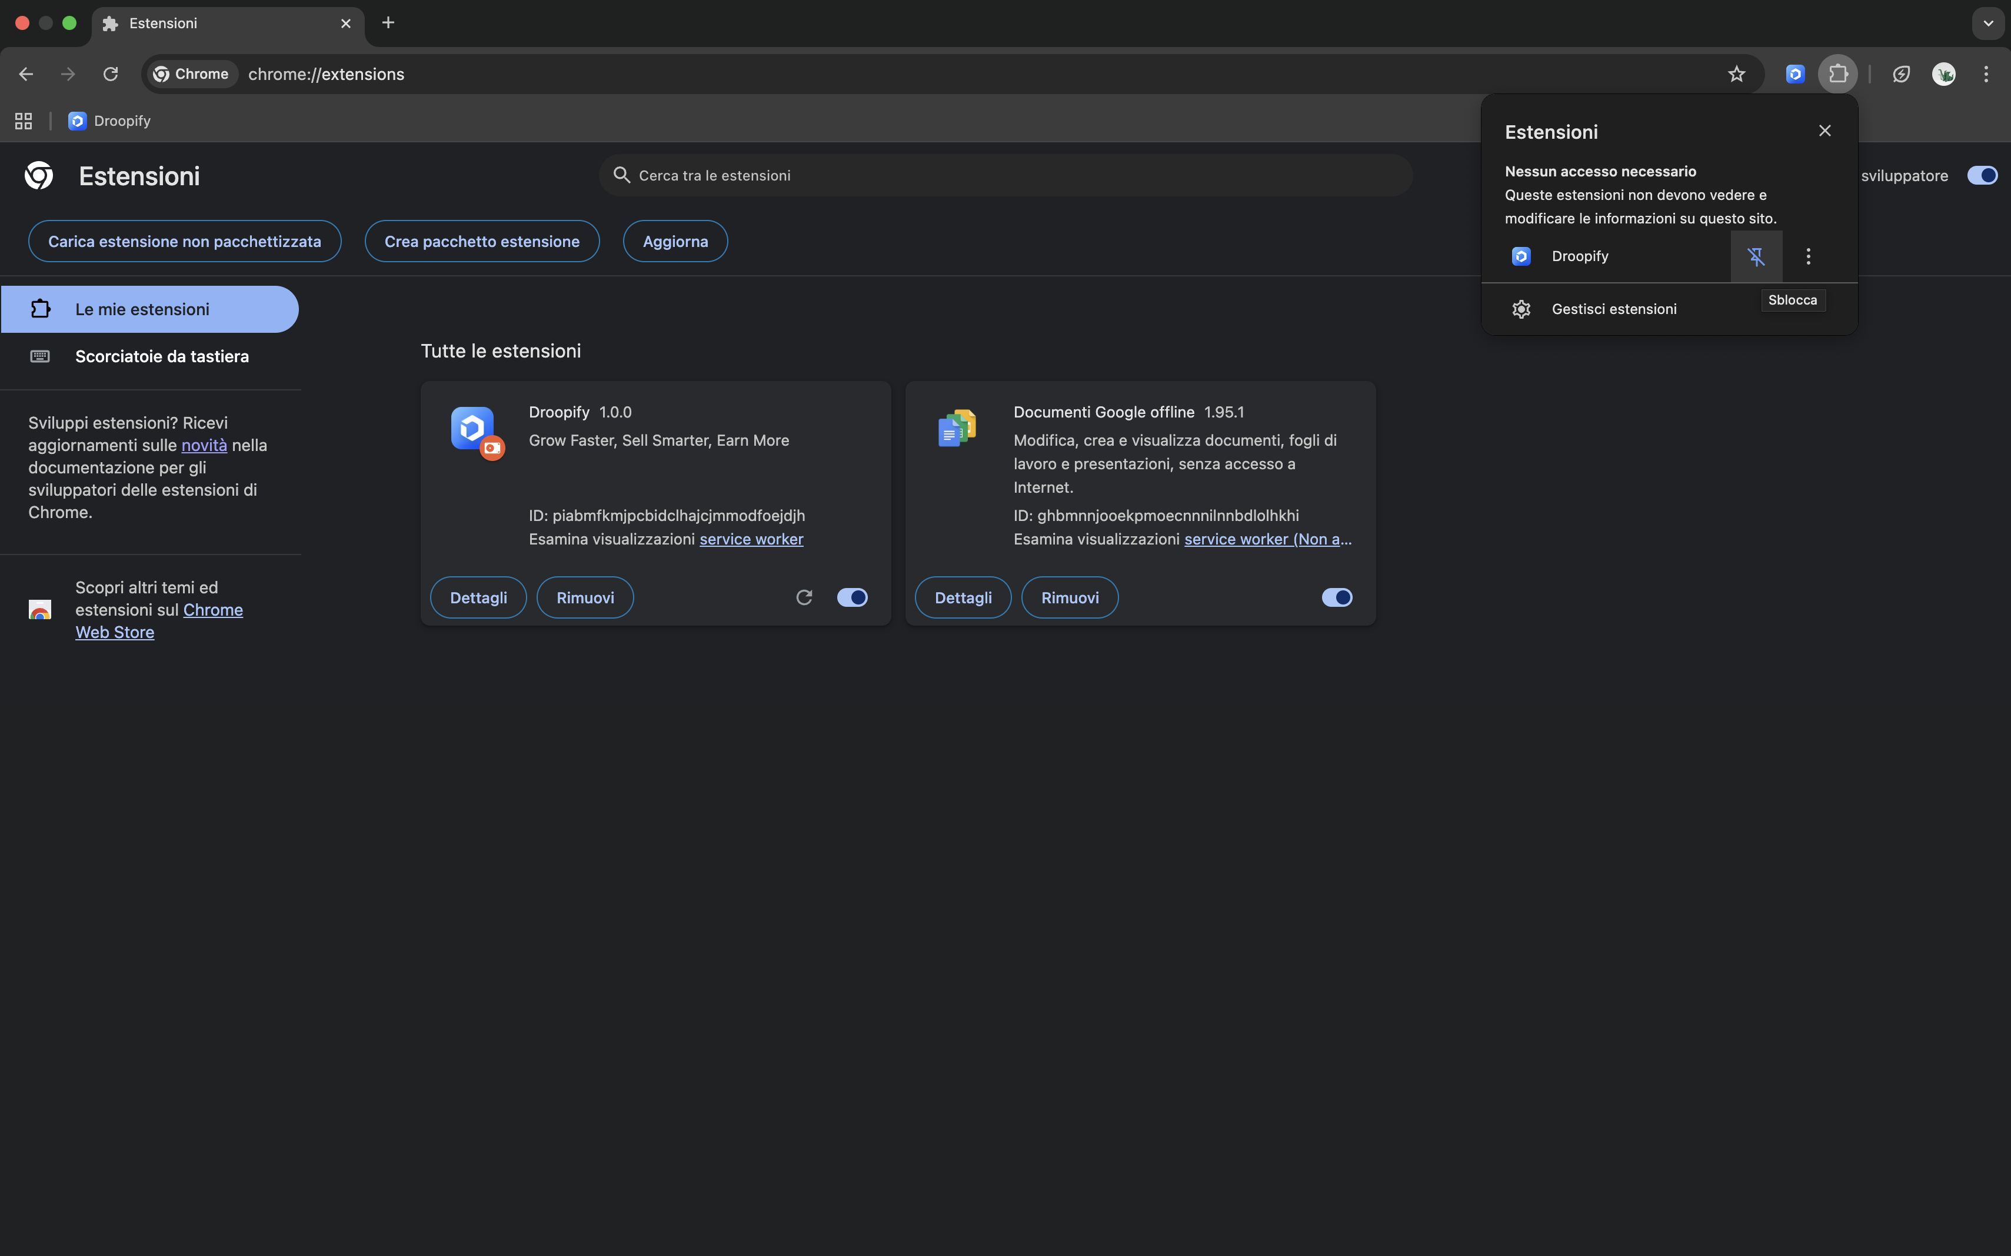Screen dimensions: 2011x1256
Task: Unpin Droopify with the pin icon
Action: pyautogui.click(x=1756, y=257)
